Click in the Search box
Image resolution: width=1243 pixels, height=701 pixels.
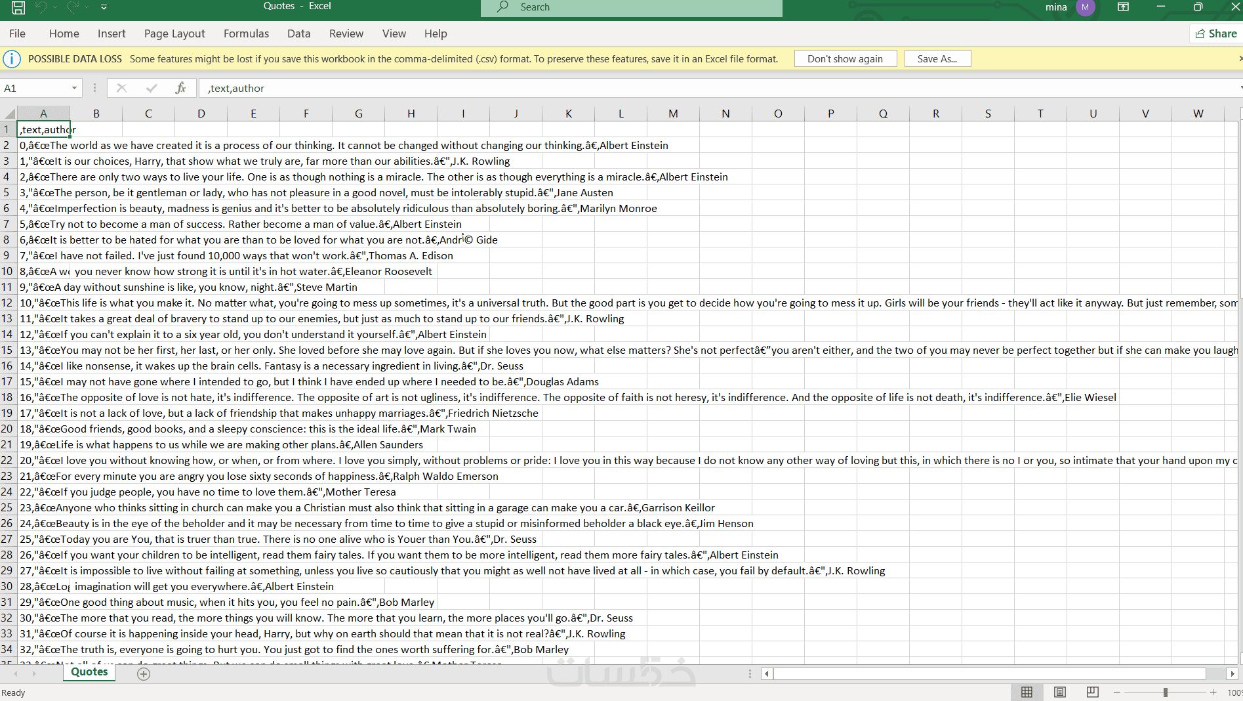[632, 7]
